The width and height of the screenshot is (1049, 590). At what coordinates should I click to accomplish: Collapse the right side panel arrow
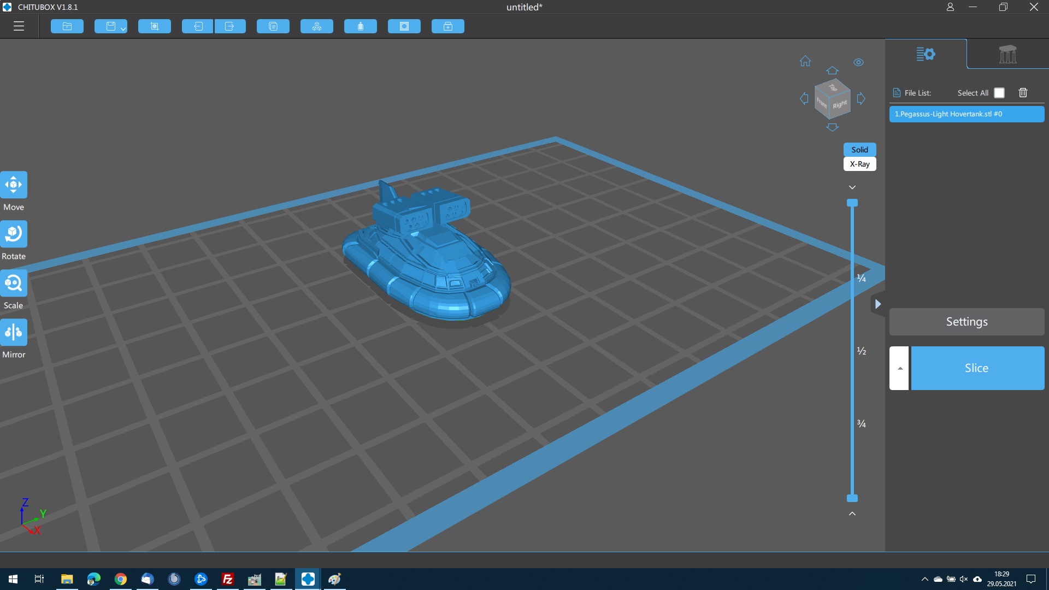(877, 304)
